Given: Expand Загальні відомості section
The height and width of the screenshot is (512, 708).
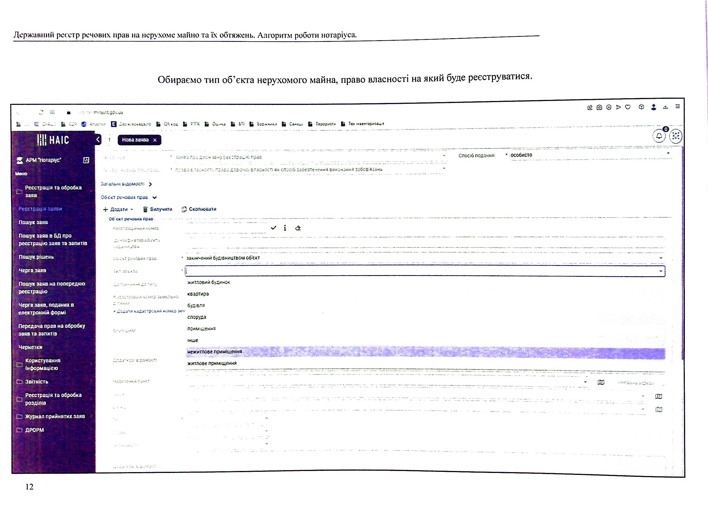Looking at the screenshot, I should [126, 184].
